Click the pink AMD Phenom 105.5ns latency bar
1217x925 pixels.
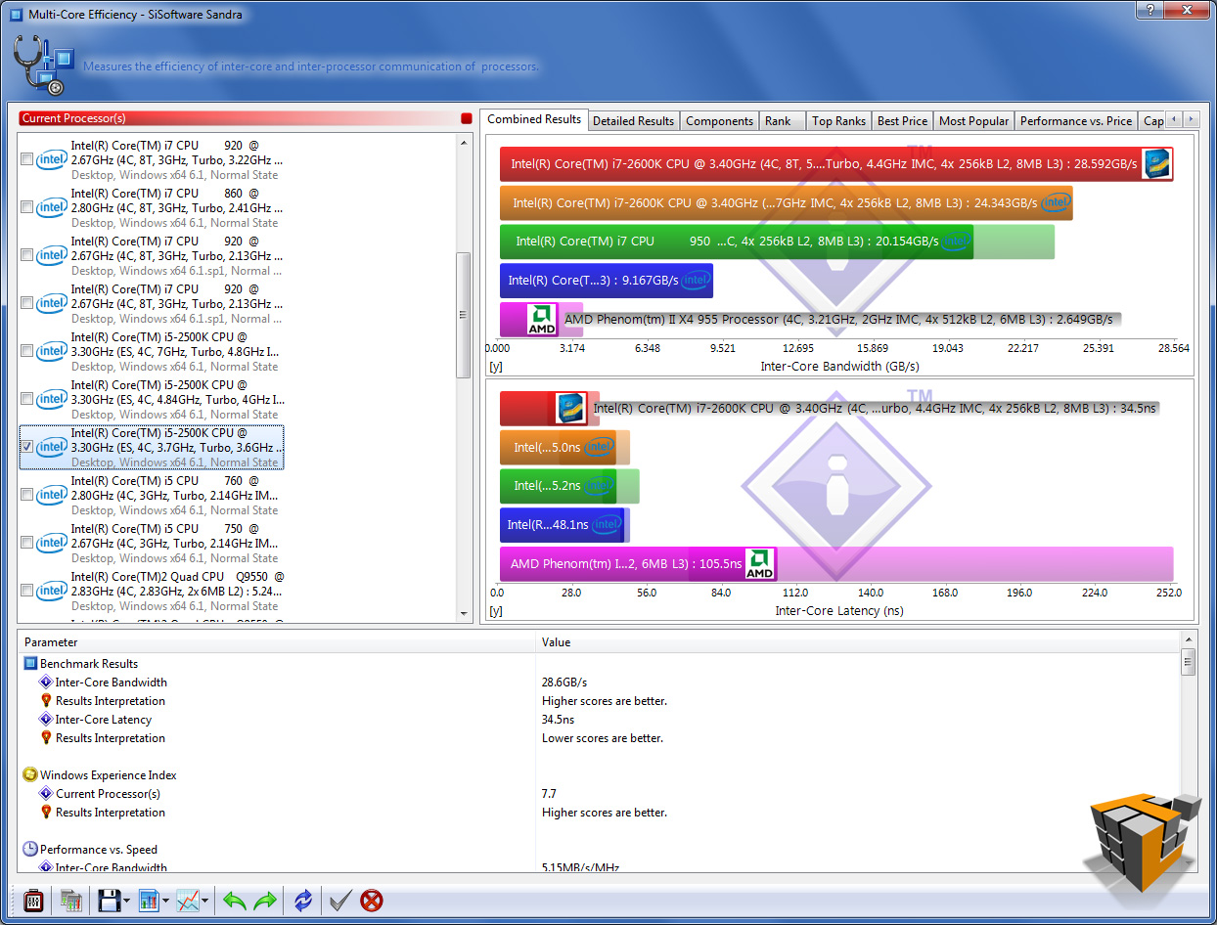(638, 564)
